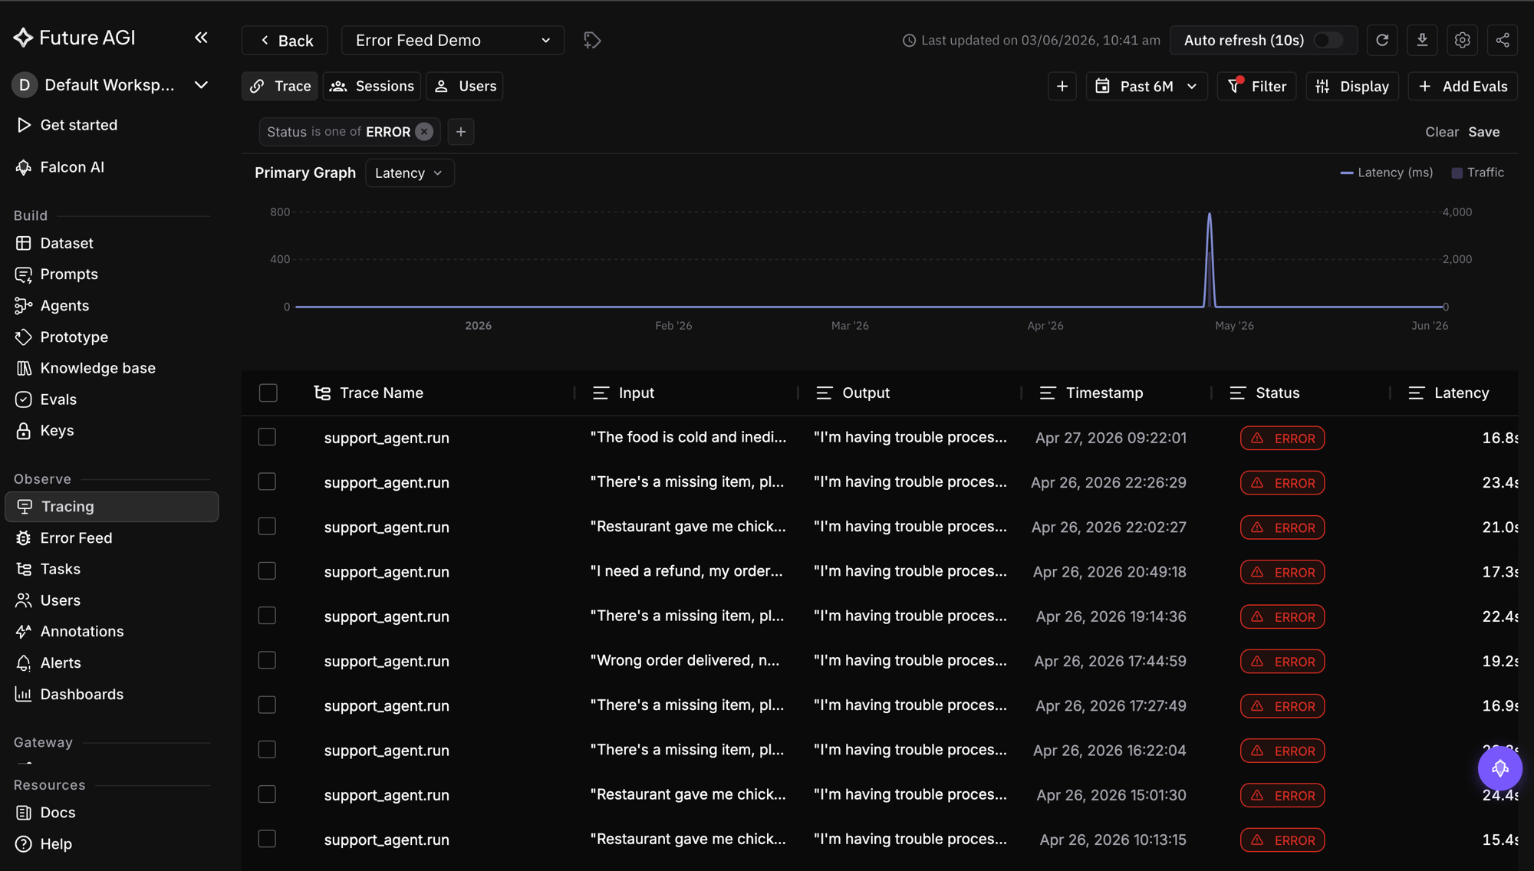Click plus icon left of Past 6M
Image resolution: width=1534 pixels, height=871 pixels.
(1062, 87)
